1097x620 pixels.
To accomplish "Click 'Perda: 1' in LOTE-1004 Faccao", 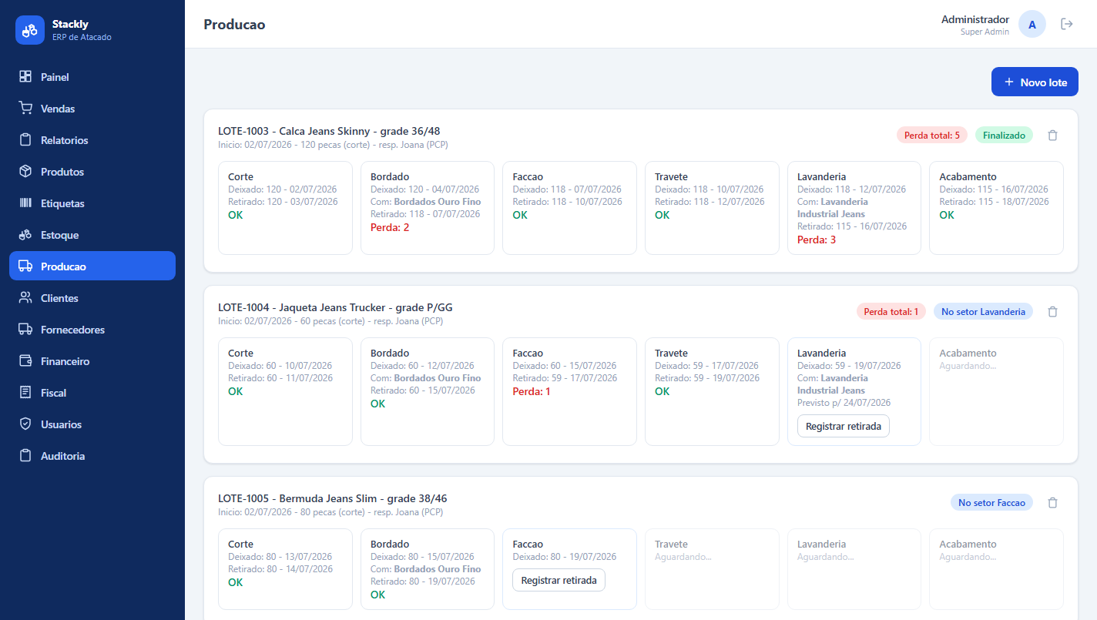I will coord(532,391).
